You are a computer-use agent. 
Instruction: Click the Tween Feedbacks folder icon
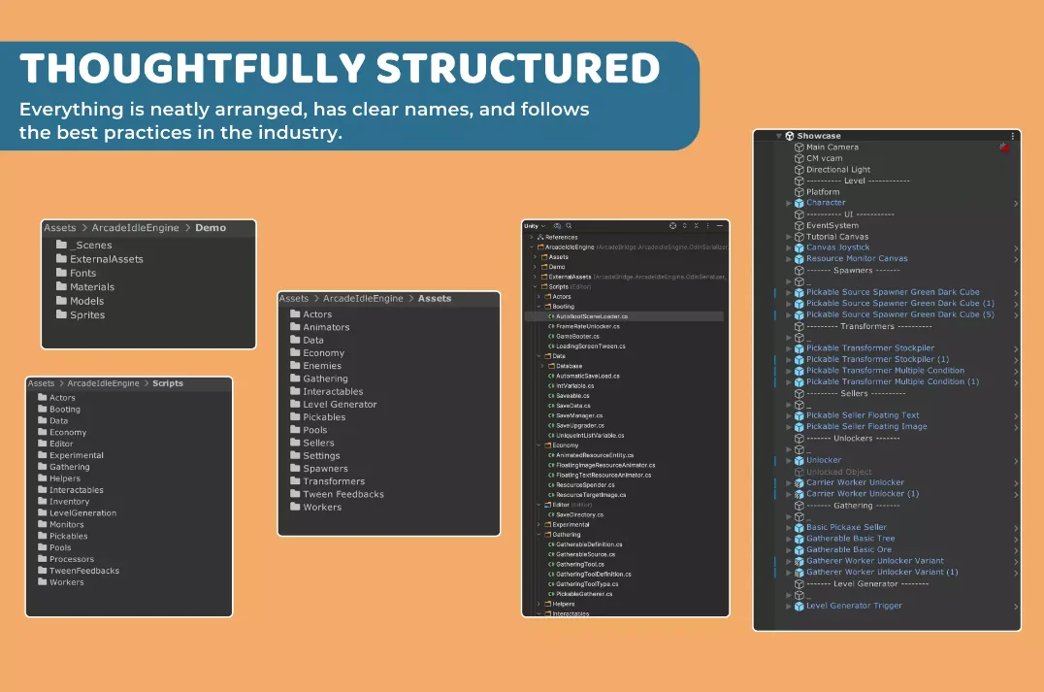(295, 494)
